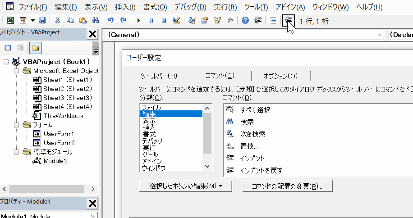Image resolution: width=413 pixels, height=218 pixels.
Task: Click the コマンドの配置の変更(R)... button
Action: (x=287, y=186)
